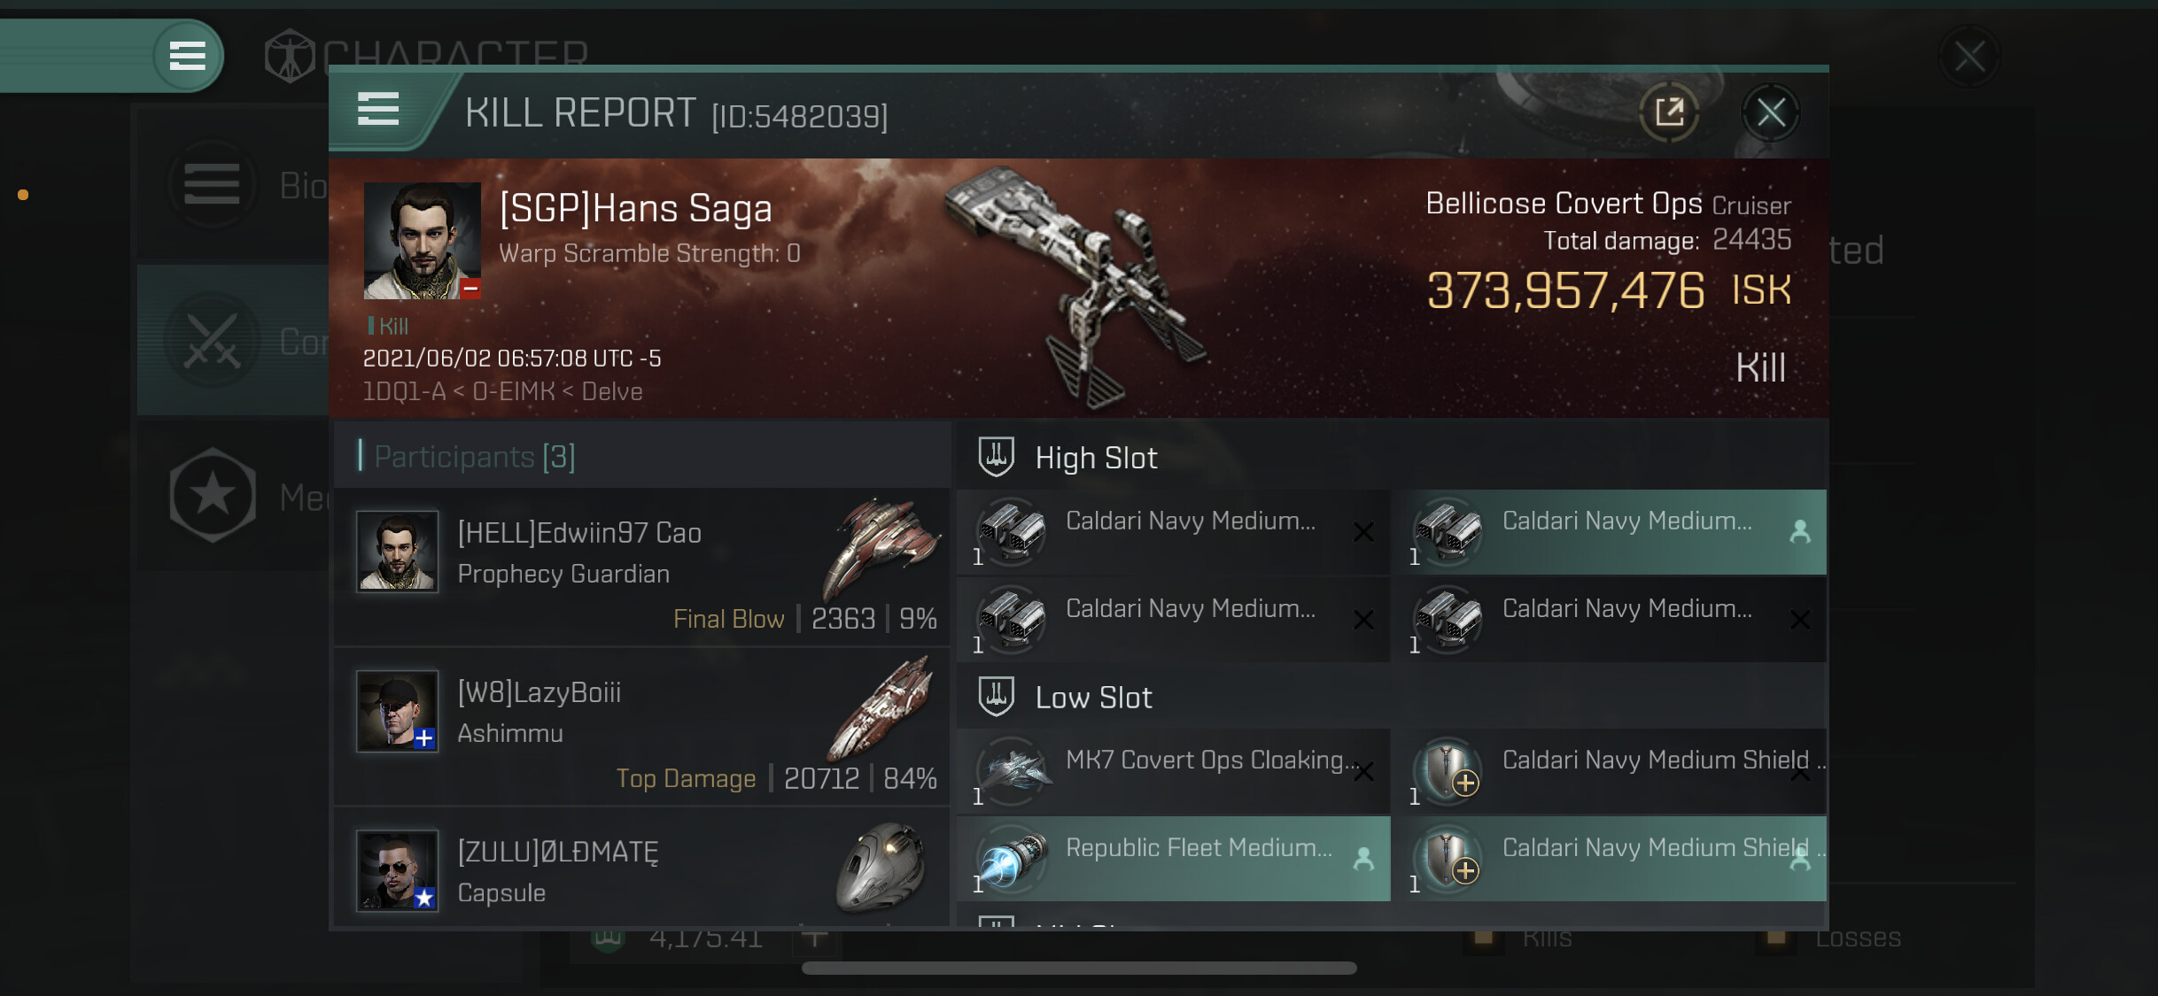Click the Participants [3] header

click(x=475, y=457)
